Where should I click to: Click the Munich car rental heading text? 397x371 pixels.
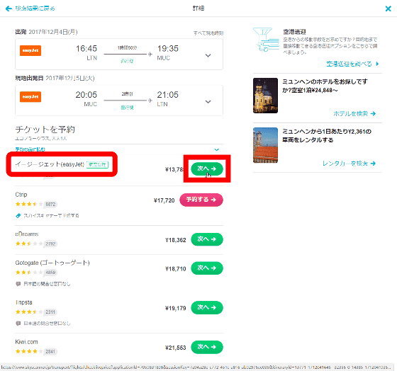click(x=327, y=135)
